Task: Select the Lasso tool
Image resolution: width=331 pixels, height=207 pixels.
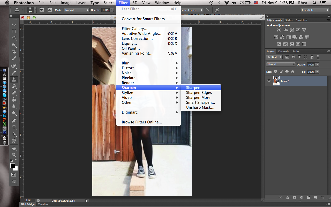Action: [x=14, y=38]
